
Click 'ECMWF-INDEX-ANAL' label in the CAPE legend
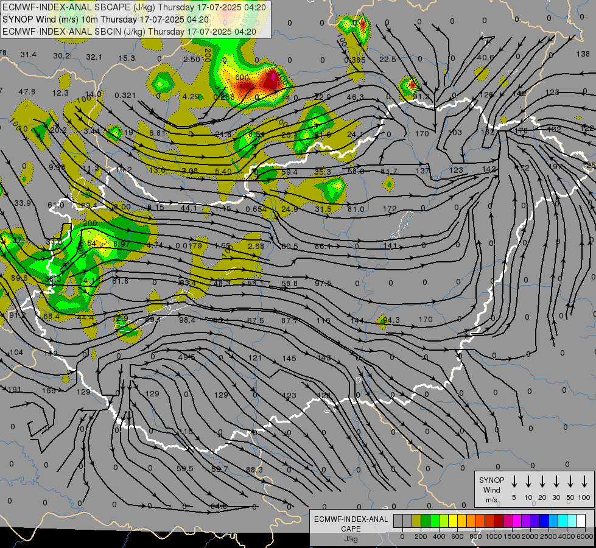tap(351, 519)
